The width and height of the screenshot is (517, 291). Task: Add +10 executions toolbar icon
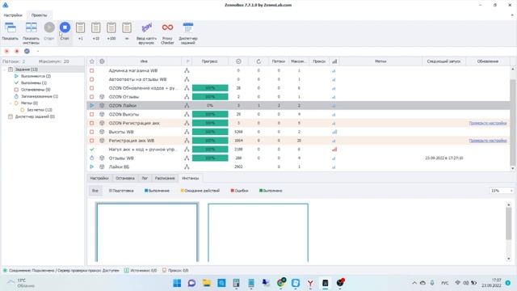(x=96, y=27)
